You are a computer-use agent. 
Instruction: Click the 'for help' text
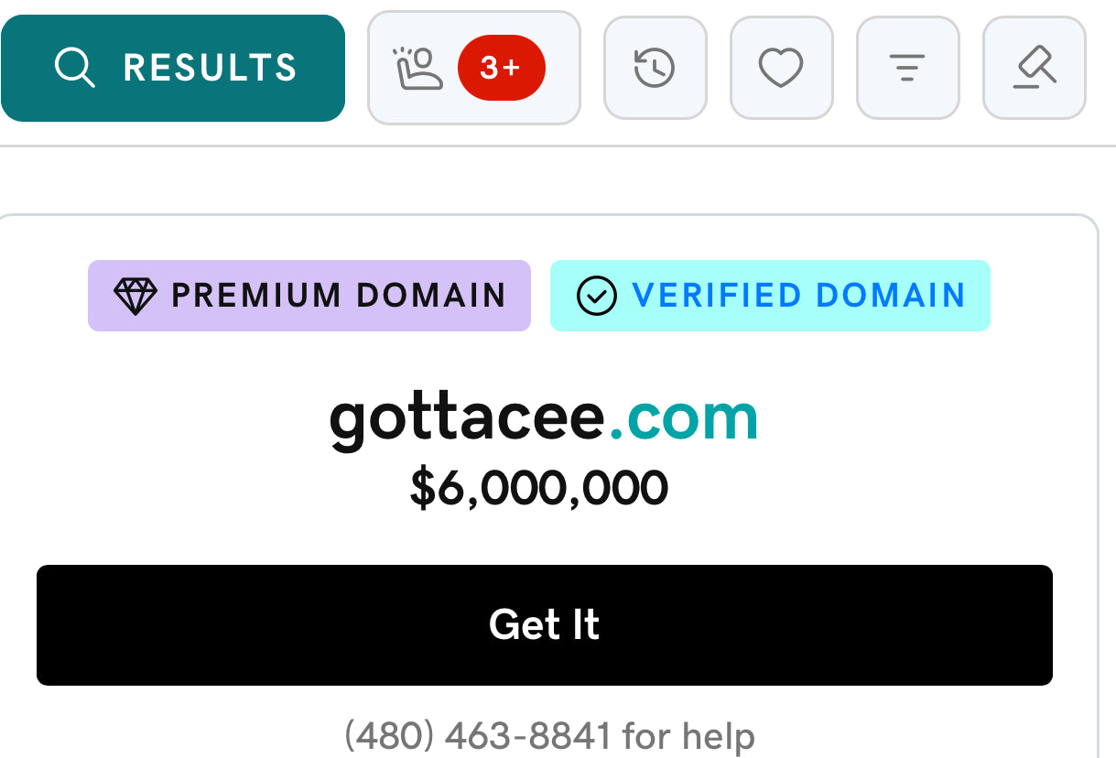(x=688, y=735)
